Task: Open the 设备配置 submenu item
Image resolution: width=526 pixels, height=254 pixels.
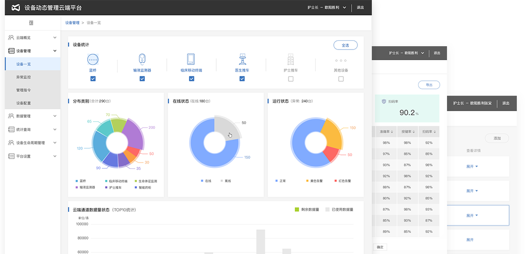Action: tap(33, 103)
